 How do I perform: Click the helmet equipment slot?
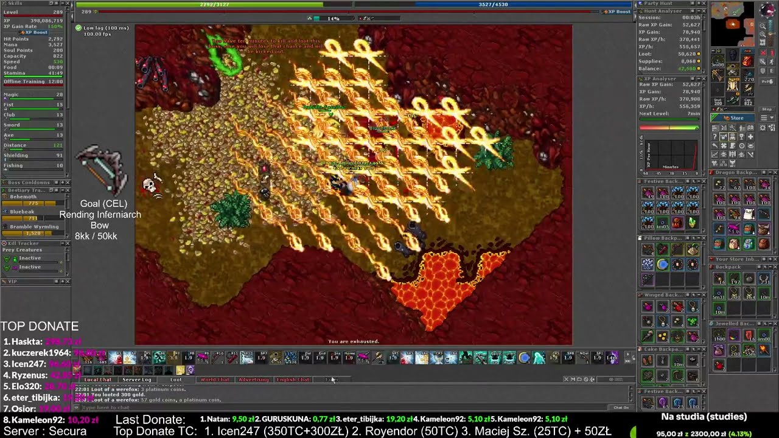click(732, 55)
